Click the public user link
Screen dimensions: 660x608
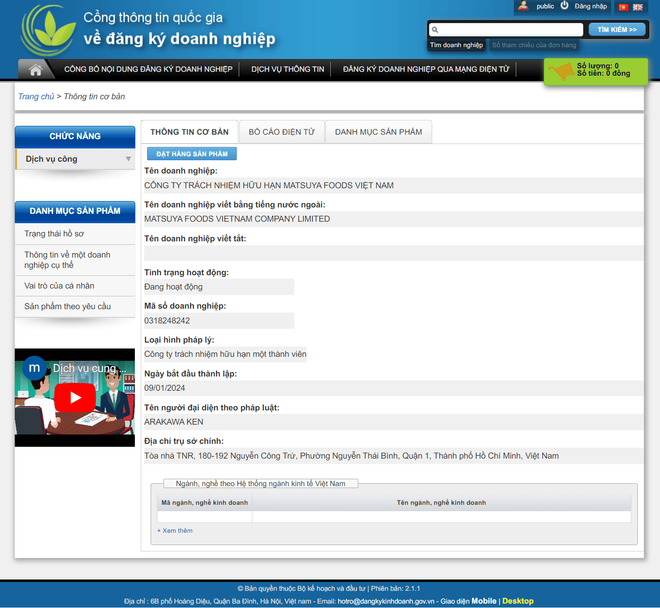pos(545,6)
